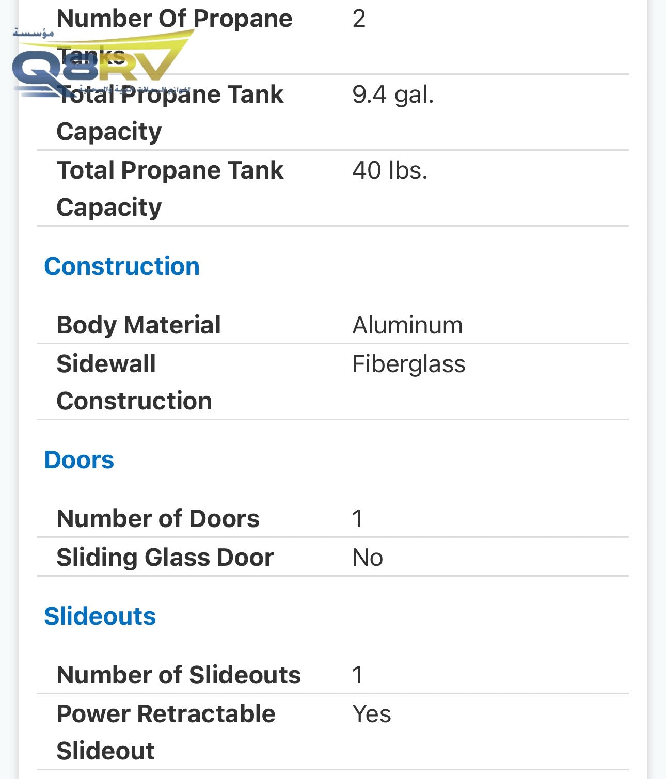Click the propane tank count value 2
This screenshot has width=666, height=779.
(x=359, y=19)
